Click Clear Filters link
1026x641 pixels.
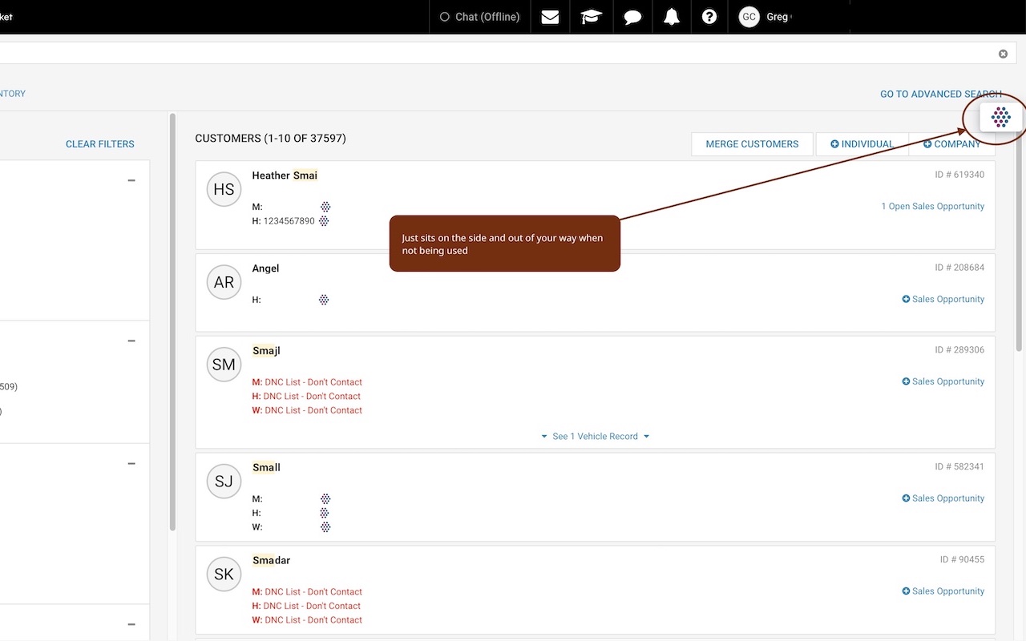pos(100,144)
